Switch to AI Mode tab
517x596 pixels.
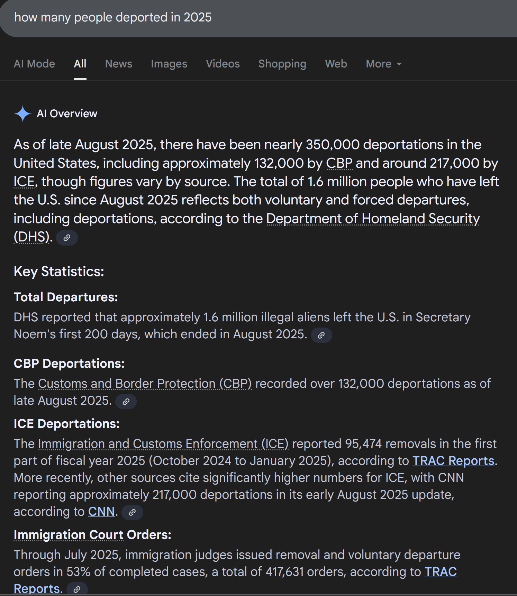click(34, 64)
